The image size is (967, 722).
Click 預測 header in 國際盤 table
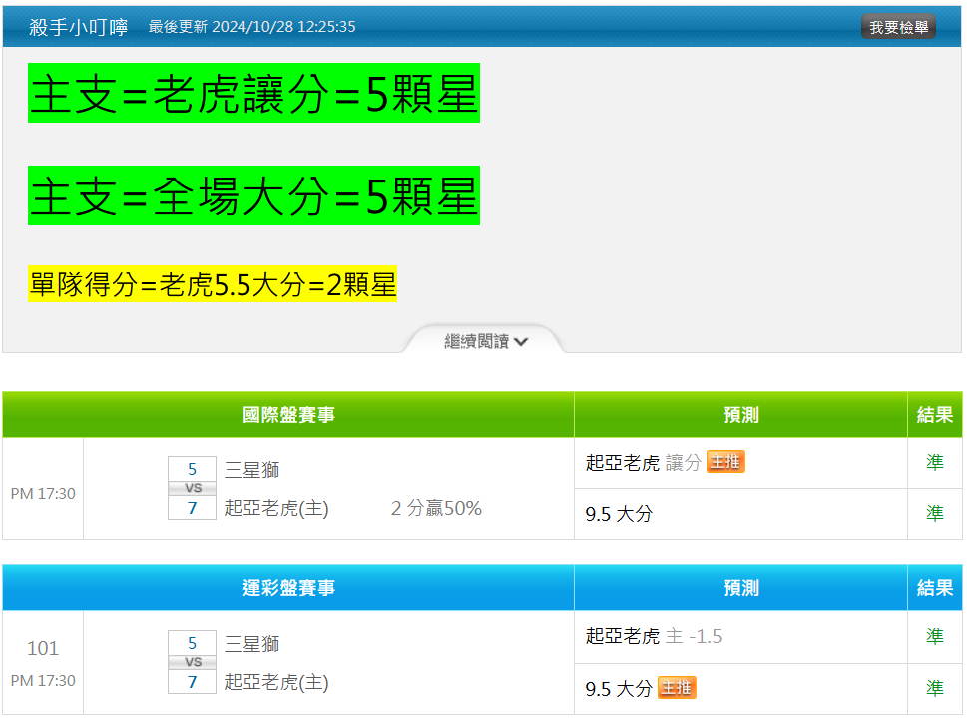pos(740,415)
